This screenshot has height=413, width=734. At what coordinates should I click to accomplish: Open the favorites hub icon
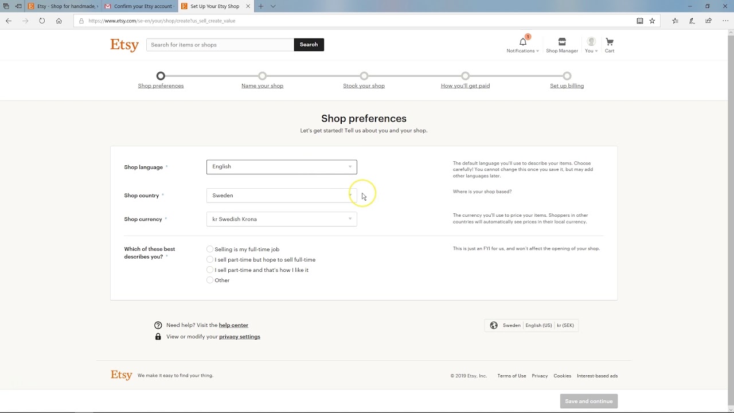675,21
